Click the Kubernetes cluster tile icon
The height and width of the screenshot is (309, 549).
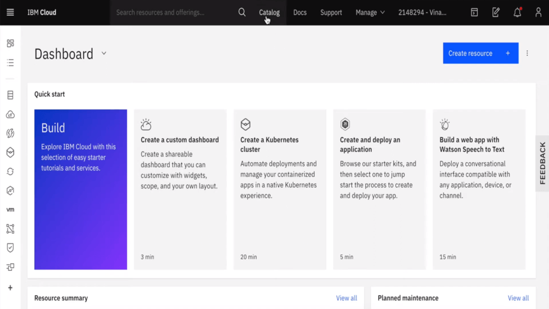(245, 125)
